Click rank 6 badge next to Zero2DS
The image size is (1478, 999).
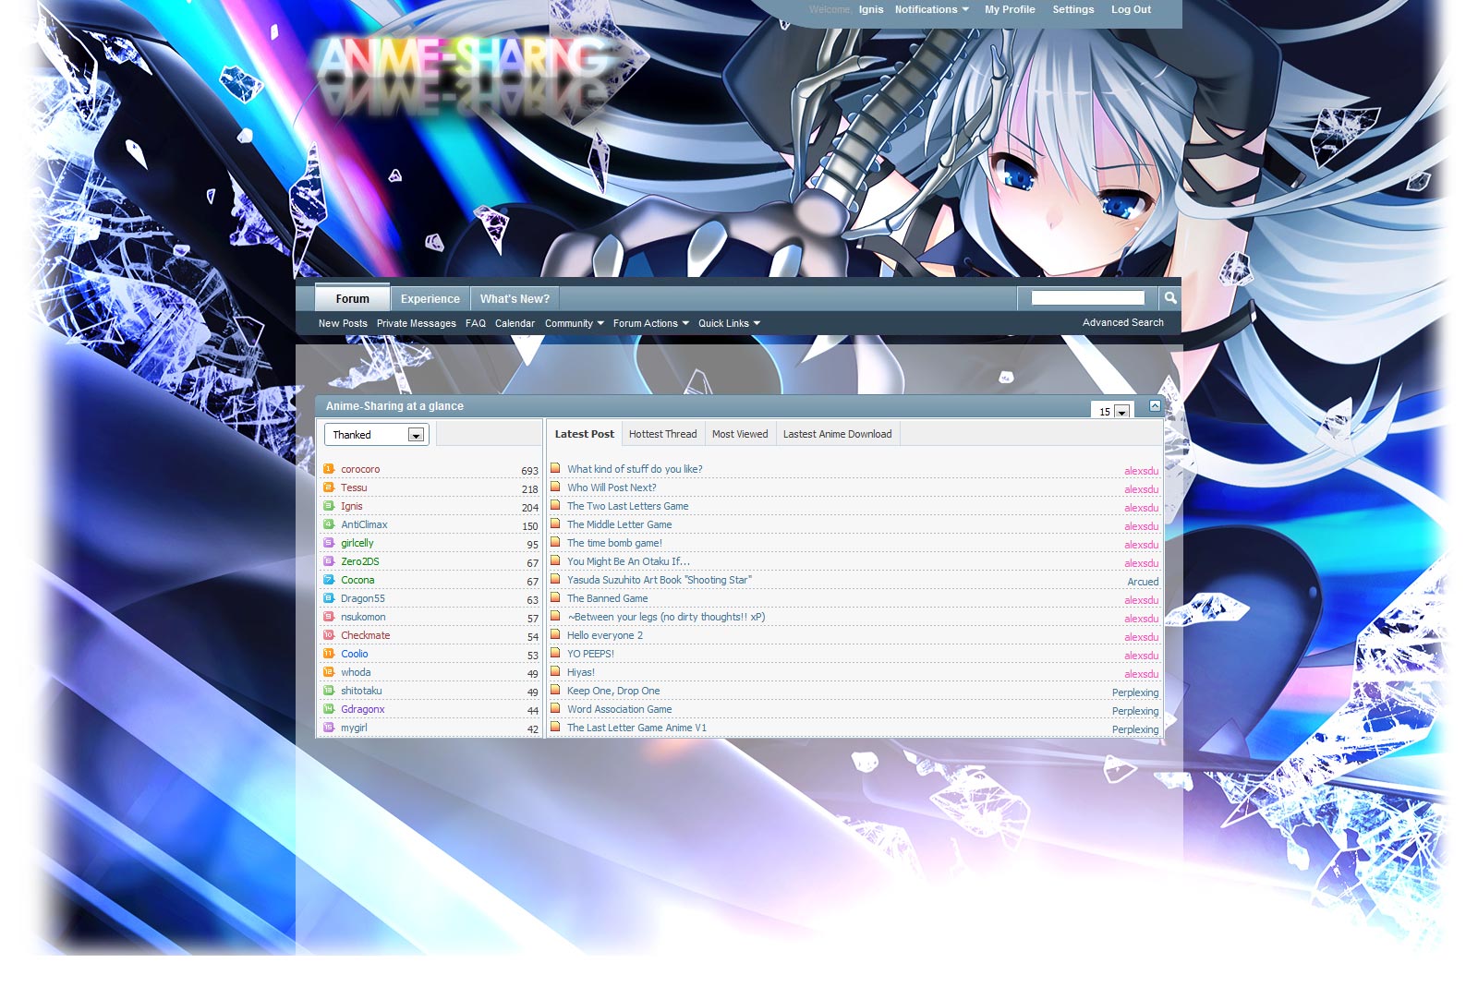(328, 561)
